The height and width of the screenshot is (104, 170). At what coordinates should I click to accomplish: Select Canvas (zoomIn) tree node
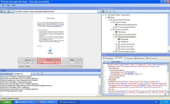[x=127, y=47]
